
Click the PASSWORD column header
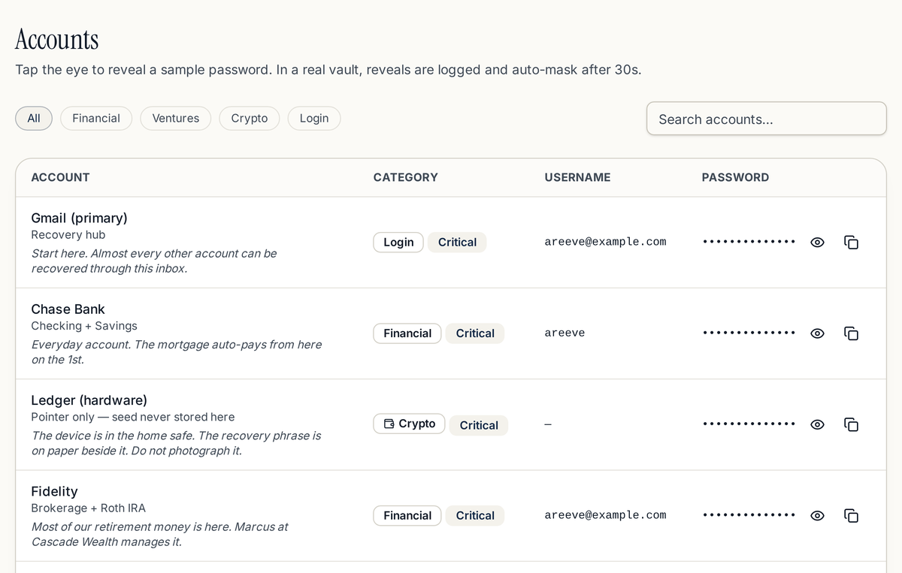pos(735,177)
